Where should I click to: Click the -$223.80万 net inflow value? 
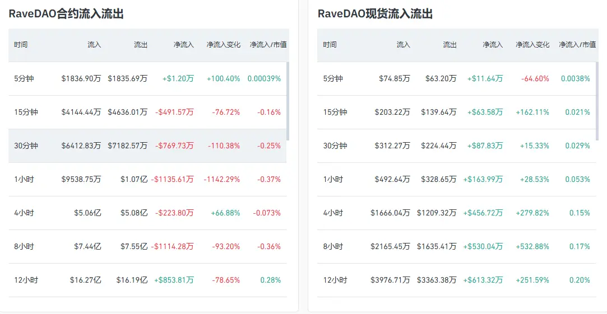[x=175, y=213]
